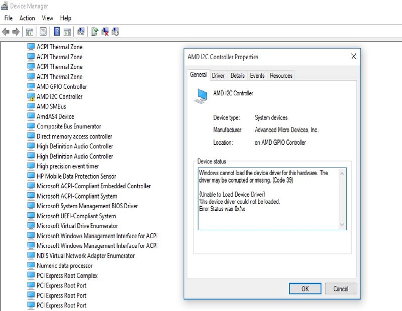Click 'Advanced Micro Devices, Inc.' manufacturer value
This screenshot has width=402, height=311.
point(286,130)
